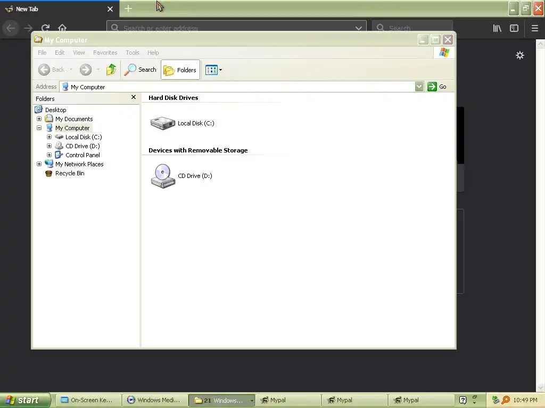Select Control Panel in folder tree
545x408 pixels.
pos(82,155)
